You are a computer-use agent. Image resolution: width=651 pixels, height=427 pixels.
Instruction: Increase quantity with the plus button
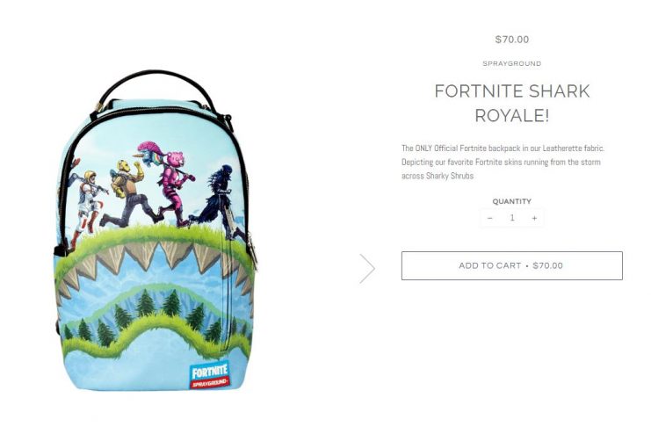(534, 218)
